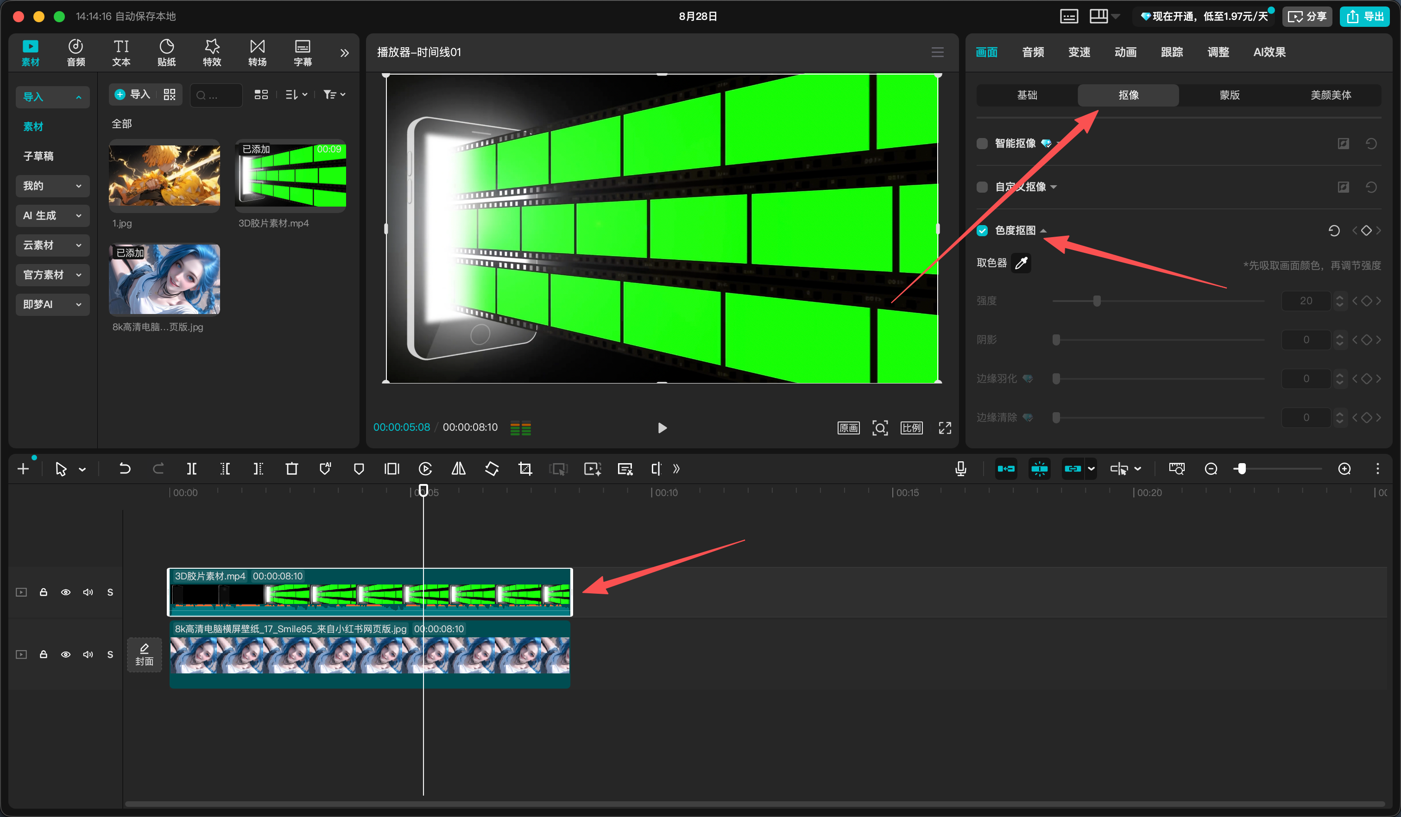Click the crop tool icon
The height and width of the screenshot is (817, 1401).
click(525, 469)
